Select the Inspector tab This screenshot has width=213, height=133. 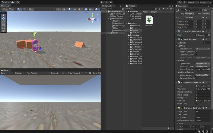point(181,6)
